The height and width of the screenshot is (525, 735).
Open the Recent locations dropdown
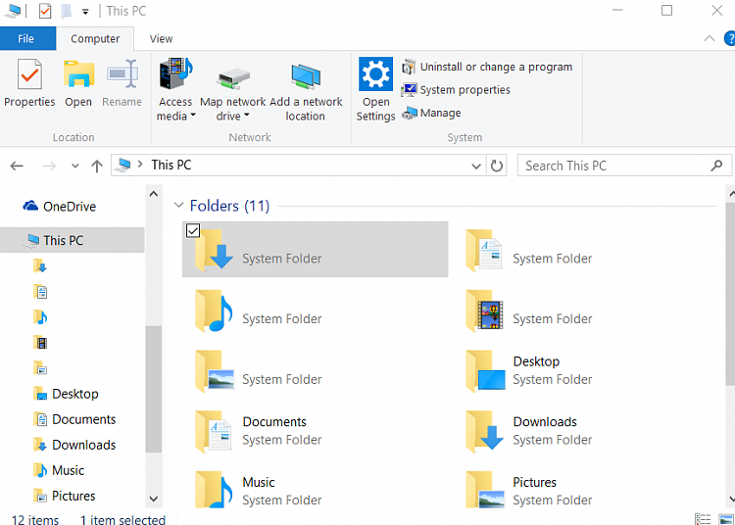[75, 166]
